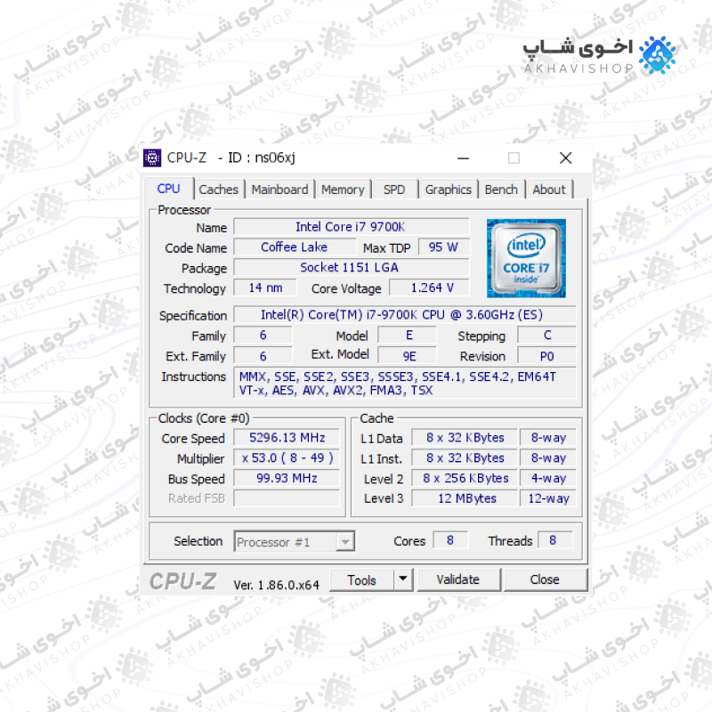Click the Core Voltage value '1.264 V'

coord(430,287)
